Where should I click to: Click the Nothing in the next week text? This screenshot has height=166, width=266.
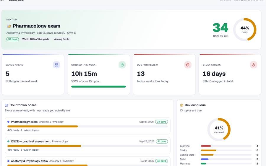(22, 81)
